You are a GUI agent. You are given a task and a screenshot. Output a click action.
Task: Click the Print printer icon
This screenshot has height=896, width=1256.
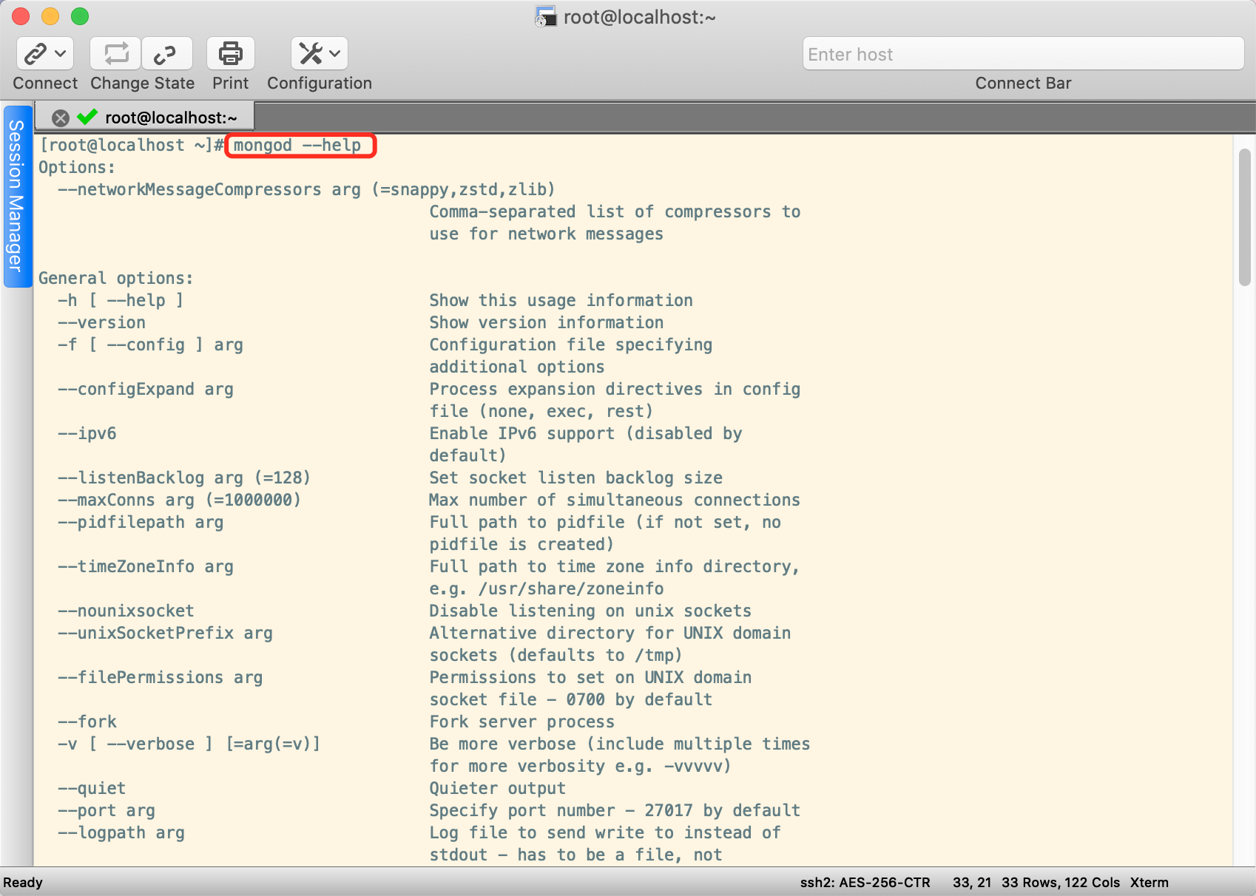(230, 54)
